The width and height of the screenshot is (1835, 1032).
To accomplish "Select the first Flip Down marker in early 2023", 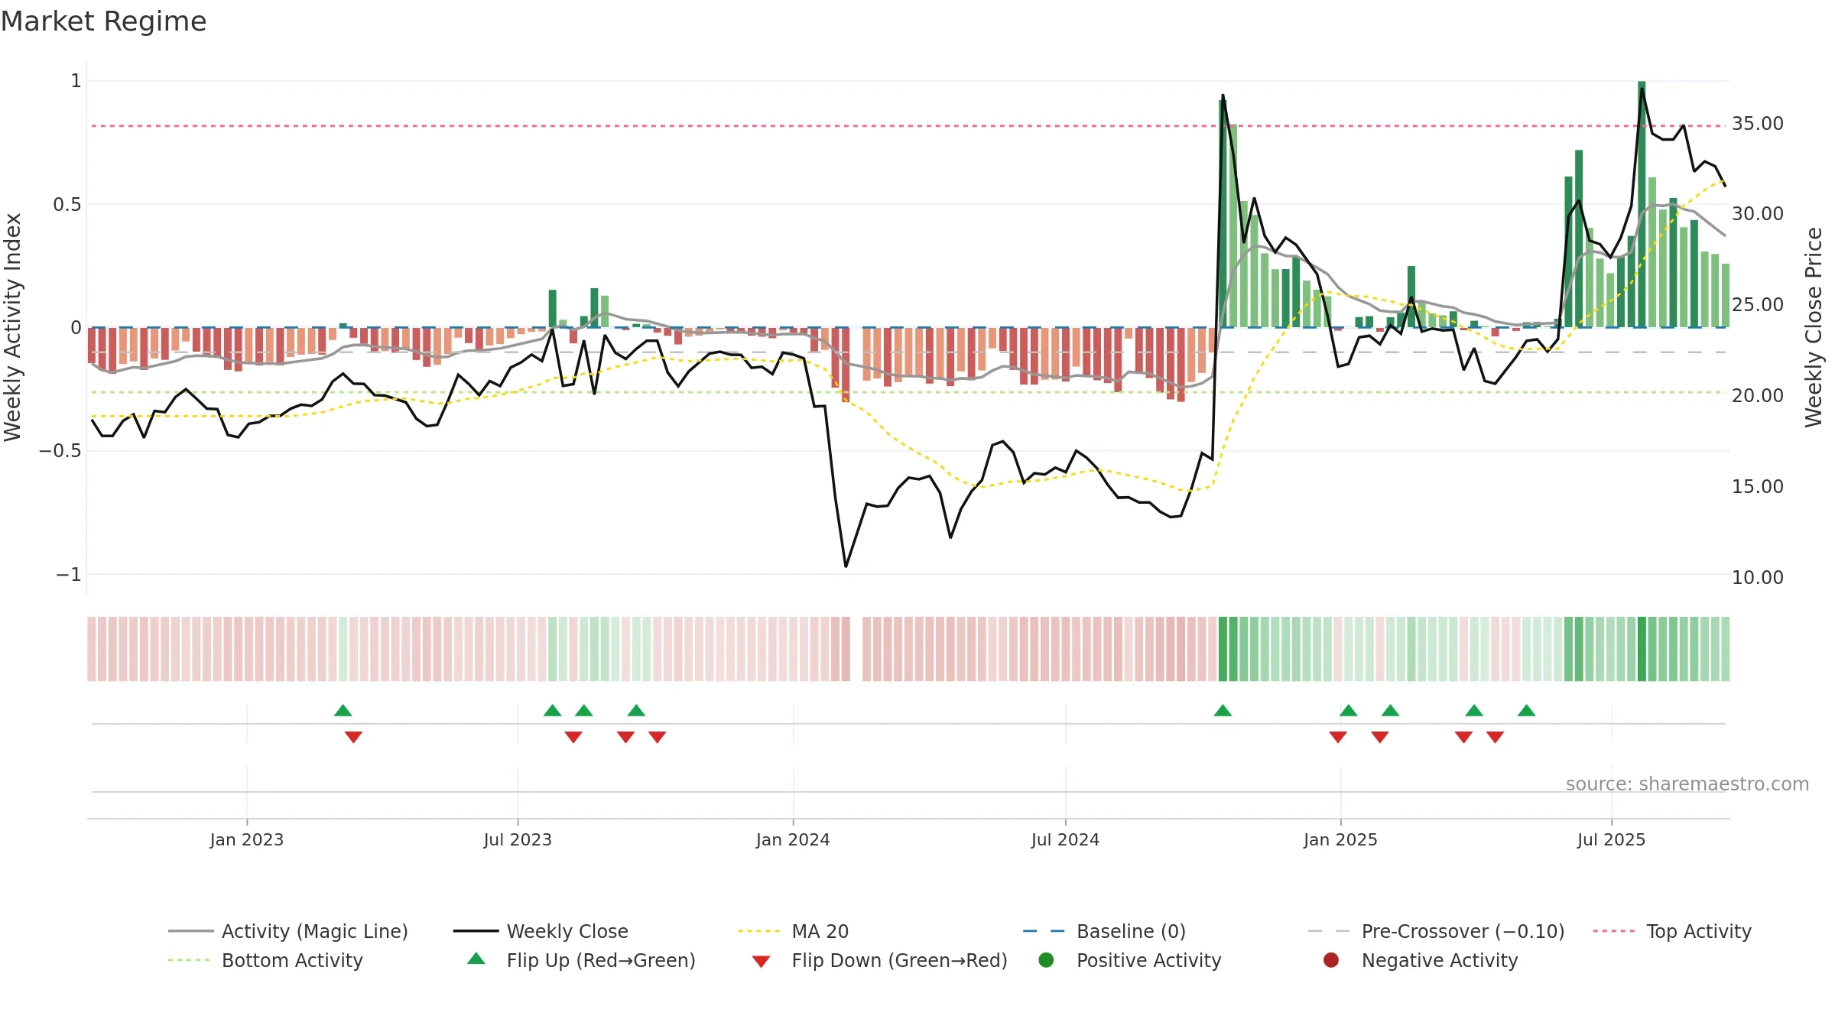I will (x=353, y=737).
